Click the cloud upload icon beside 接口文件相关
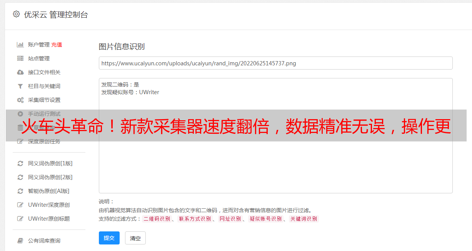The image size is (472, 251). 20,72
